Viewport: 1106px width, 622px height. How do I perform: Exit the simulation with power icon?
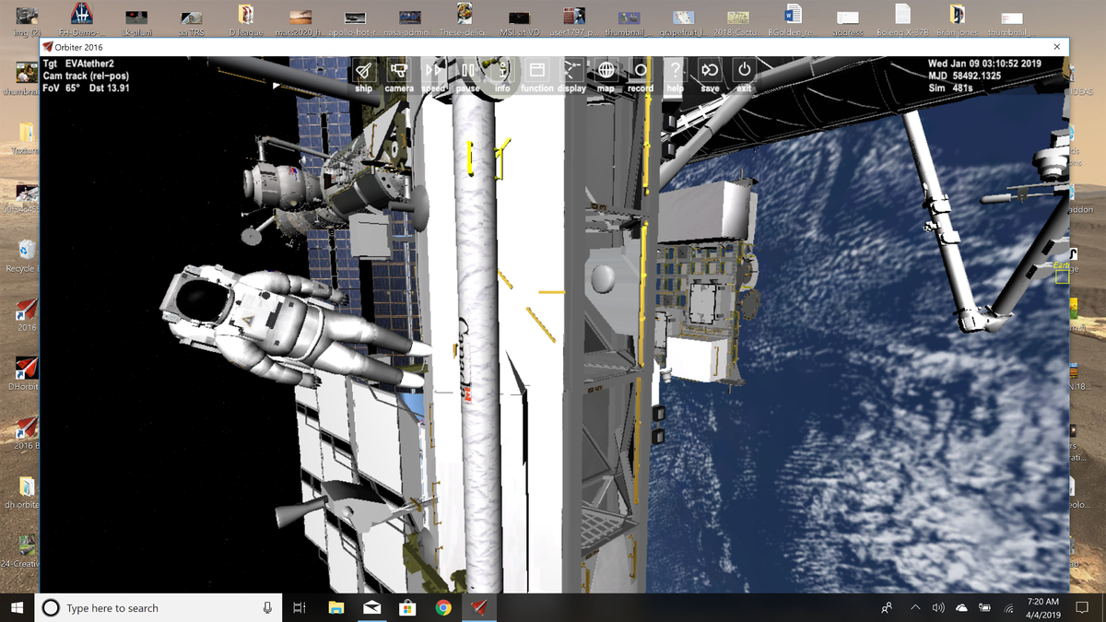(x=744, y=71)
